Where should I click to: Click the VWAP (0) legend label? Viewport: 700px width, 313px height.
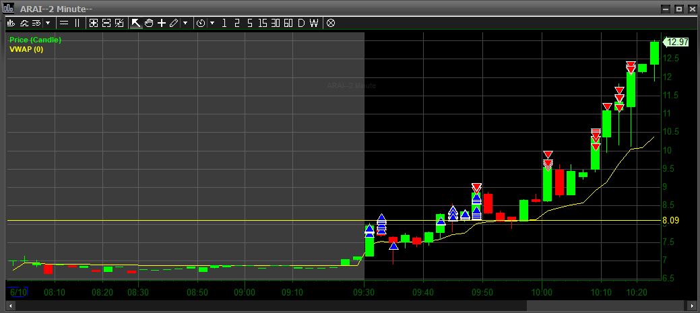coord(26,49)
